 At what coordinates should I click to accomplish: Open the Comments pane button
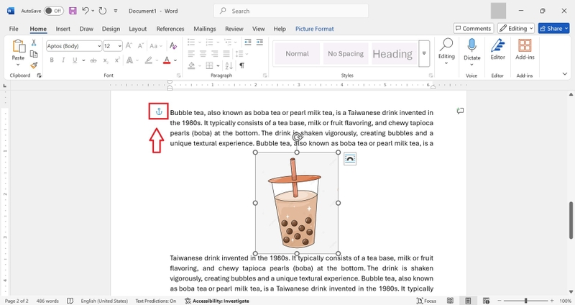click(x=474, y=28)
